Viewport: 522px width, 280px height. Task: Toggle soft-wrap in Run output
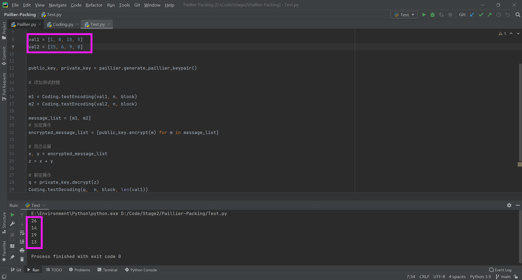22,233
